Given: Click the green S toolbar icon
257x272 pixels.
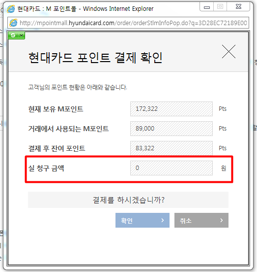Looking at the screenshot, I should (x=13, y=35).
